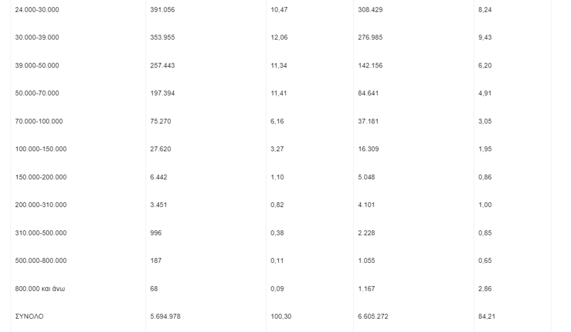Screen dimensions: 571x332
Task: Select the 70.000-100.000 row label
Action: pyautogui.click(x=39, y=121)
